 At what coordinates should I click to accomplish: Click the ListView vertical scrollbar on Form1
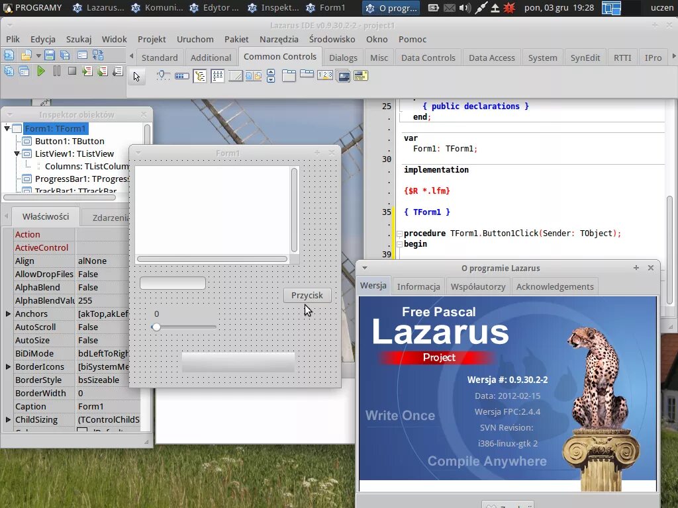(295, 210)
